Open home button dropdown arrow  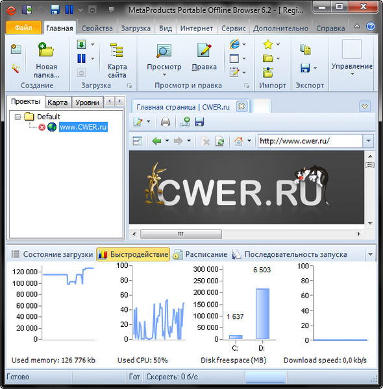coord(249,141)
